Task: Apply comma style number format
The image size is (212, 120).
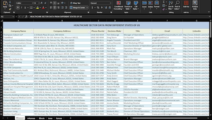Action: pyautogui.click(x=102, y=7)
